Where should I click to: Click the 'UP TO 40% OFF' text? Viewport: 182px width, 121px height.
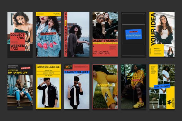tap(18, 73)
